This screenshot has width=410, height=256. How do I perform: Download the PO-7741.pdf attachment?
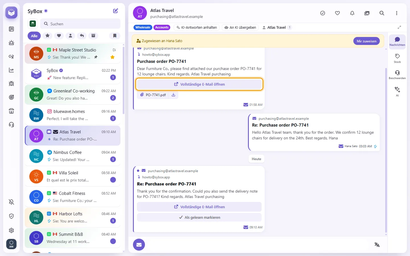coord(173,95)
